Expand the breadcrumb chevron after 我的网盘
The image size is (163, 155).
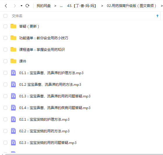(x=55, y=6)
